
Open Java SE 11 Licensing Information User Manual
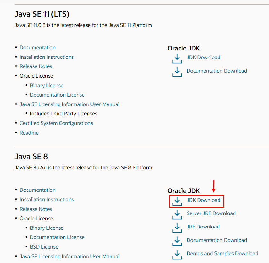coord(69,104)
